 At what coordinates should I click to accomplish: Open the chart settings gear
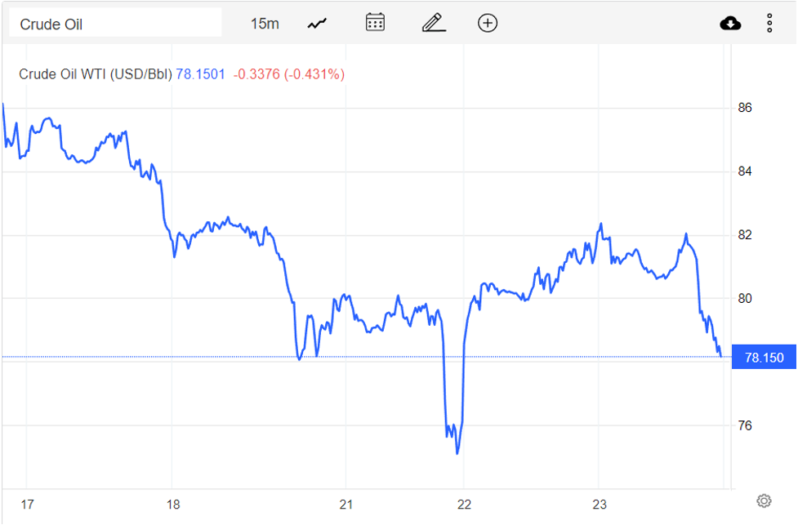coord(763,499)
